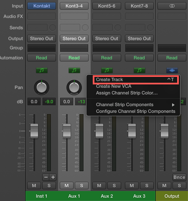
Task: Click the send level knob on Aux 2
Action: coord(118,28)
